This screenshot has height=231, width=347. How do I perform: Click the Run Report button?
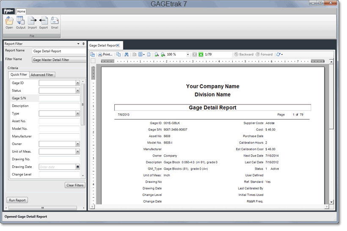pyautogui.click(x=17, y=200)
